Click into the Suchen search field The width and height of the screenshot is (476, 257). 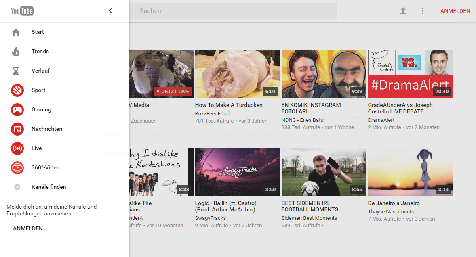point(233,11)
